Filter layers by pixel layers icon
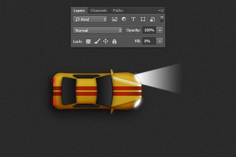Screen dimensions: 236x157 pyautogui.click(x=115, y=19)
